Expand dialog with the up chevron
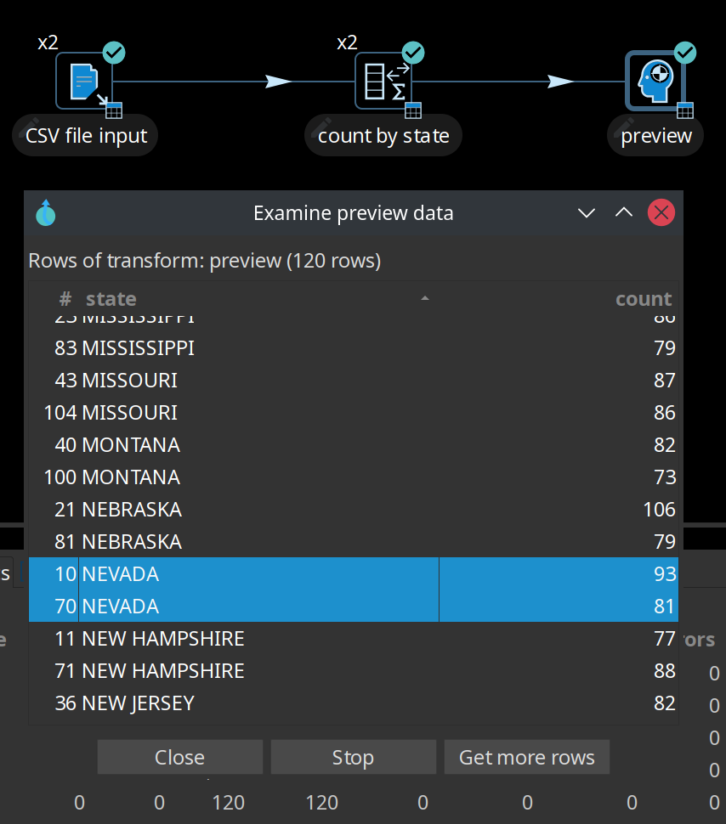Screen dimensions: 726x824 tap(624, 213)
